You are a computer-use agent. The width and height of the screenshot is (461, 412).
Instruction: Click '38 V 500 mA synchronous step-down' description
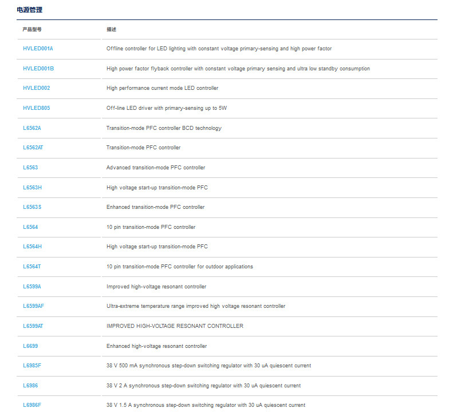pos(209,365)
